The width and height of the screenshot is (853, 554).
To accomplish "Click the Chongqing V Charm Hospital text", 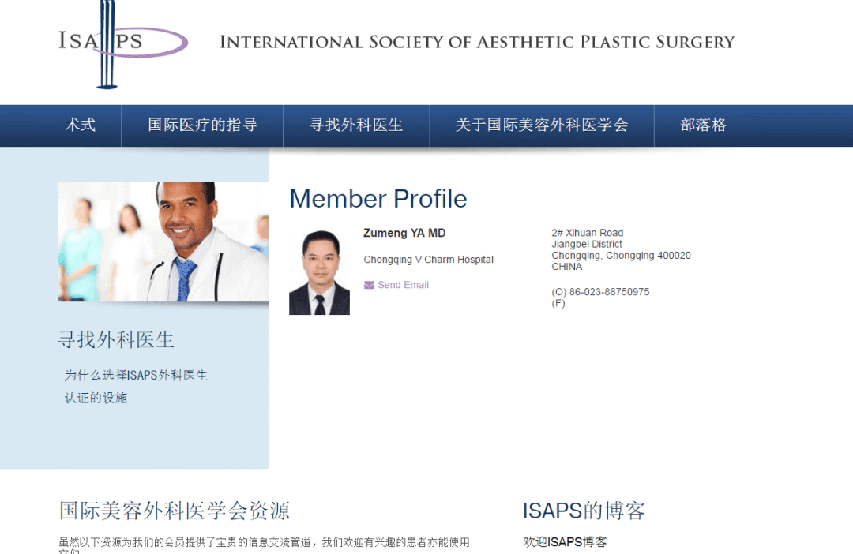I will (x=428, y=260).
